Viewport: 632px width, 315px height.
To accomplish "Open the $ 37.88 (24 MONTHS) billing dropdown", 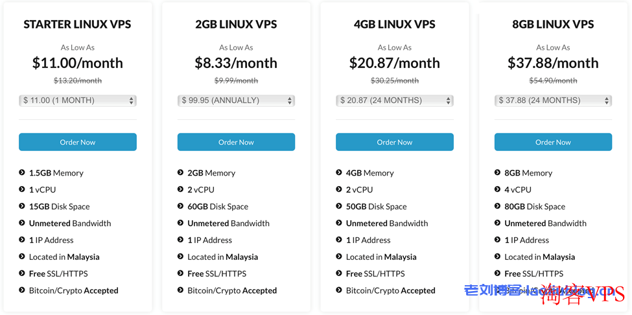I will tap(553, 100).
